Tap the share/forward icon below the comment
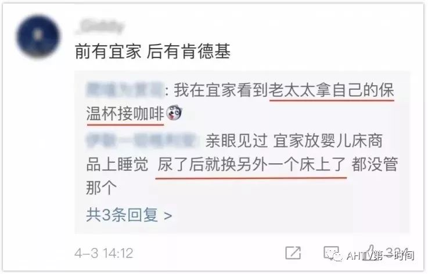428x274 pixels. pos(293,253)
